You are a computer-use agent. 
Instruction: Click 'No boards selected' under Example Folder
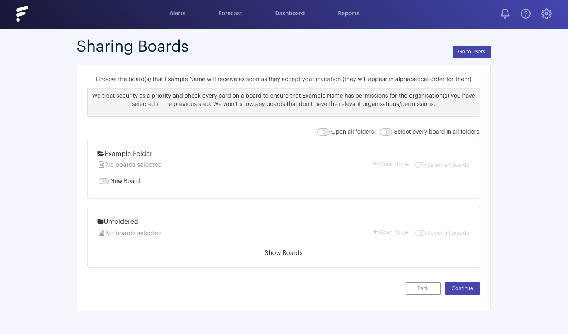click(x=134, y=165)
